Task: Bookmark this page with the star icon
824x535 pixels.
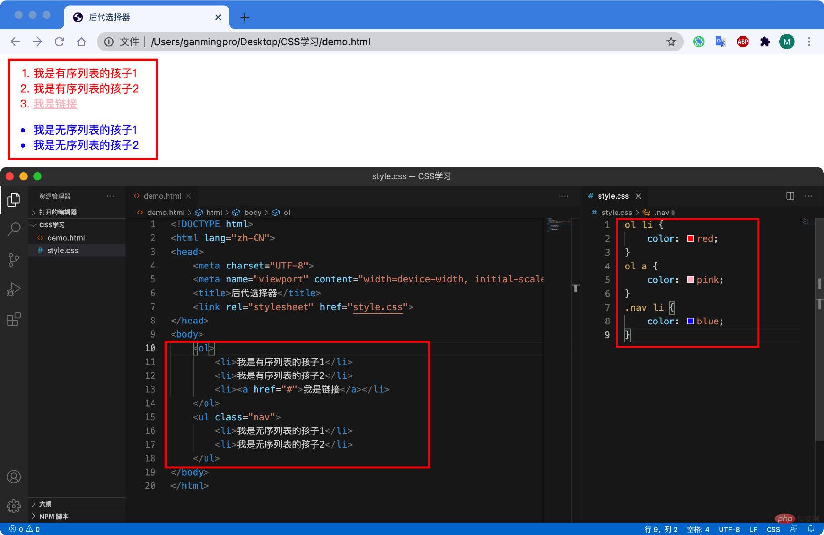Action: point(671,42)
